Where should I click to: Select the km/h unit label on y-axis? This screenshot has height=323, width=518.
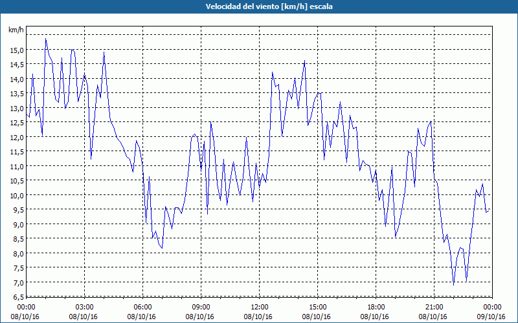pyautogui.click(x=16, y=30)
